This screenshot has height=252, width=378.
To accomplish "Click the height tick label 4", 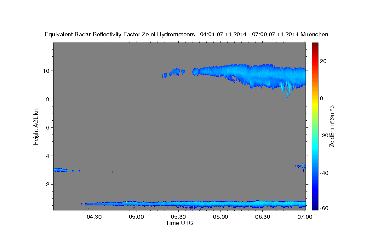I will point(48,156).
